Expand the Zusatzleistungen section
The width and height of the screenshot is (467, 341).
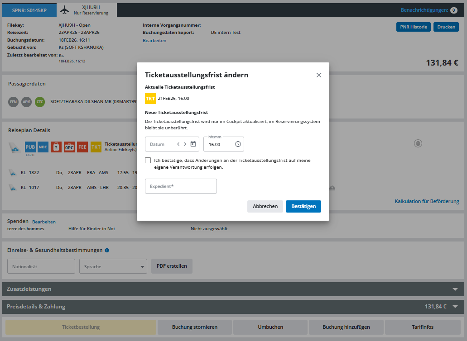tap(455, 289)
